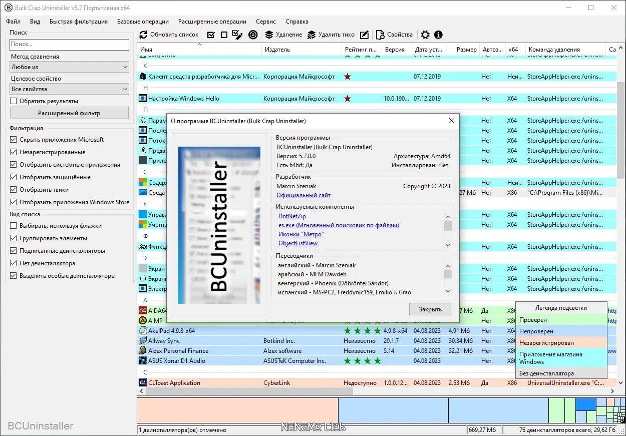Click the Настройка Windows Hello row icon

143,99
